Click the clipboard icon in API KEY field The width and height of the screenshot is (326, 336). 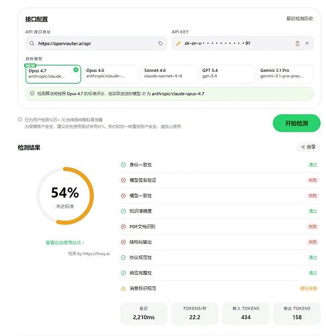298,43
